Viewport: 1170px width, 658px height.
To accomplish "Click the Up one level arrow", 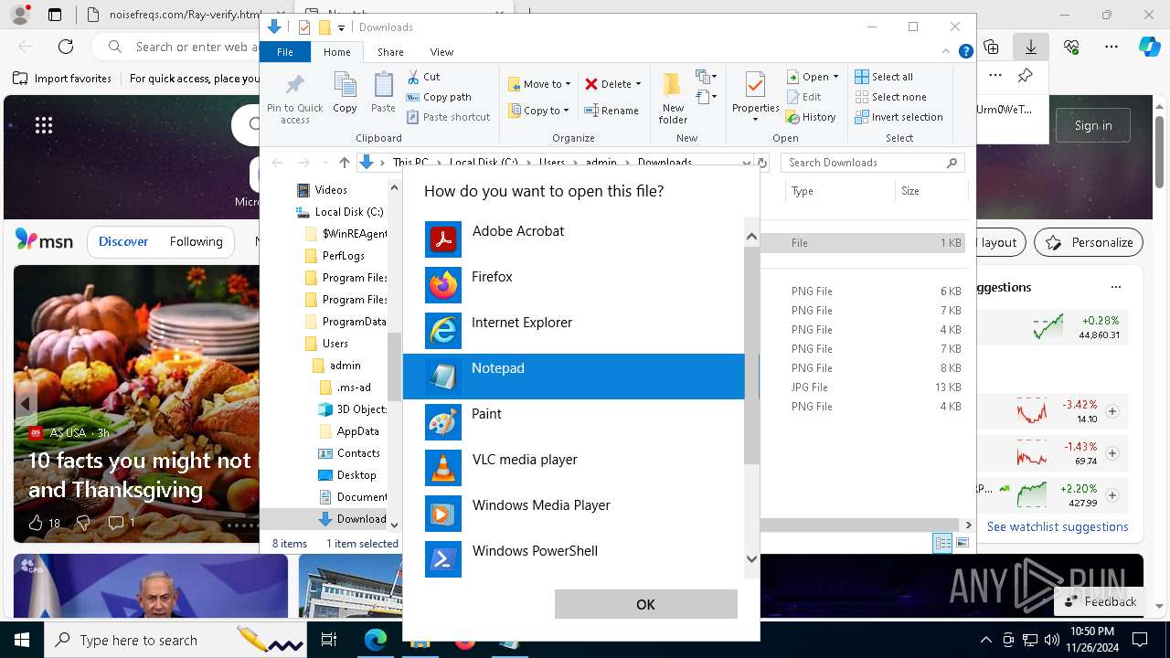I will 344,163.
